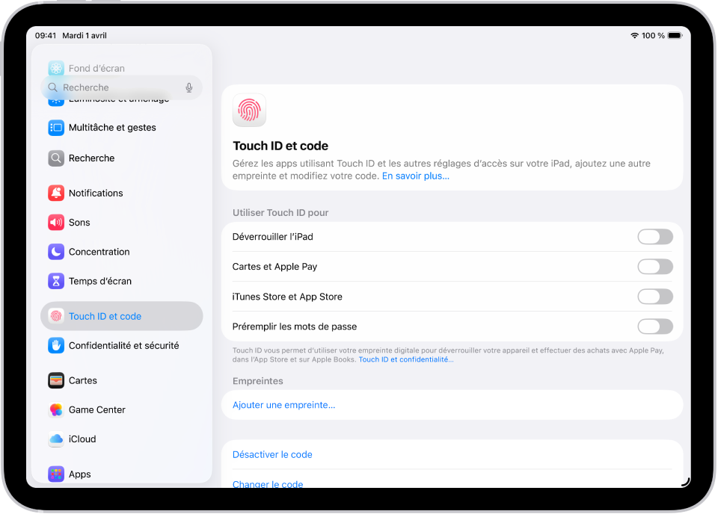Turn on Préremplir les mots de passe
The image size is (718, 517).
pyautogui.click(x=655, y=326)
